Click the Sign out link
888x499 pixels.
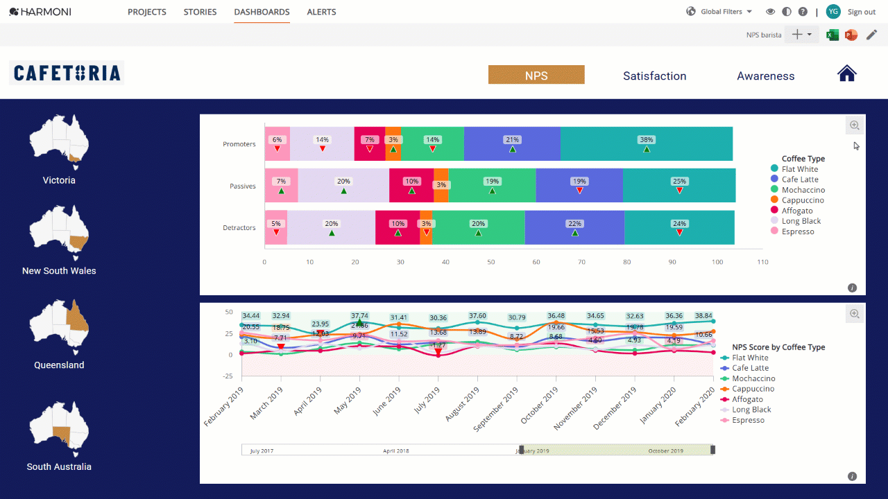coord(862,12)
